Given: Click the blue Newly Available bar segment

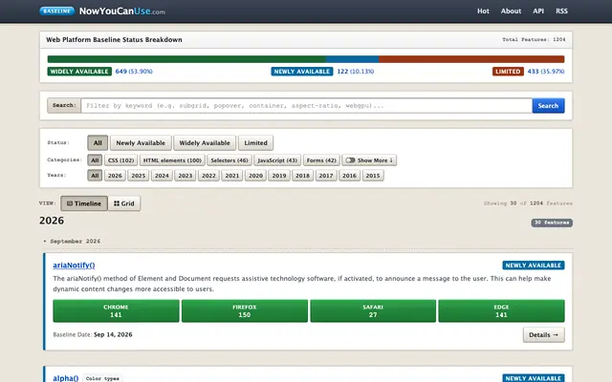Looking at the screenshot, I should [x=352, y=59].
